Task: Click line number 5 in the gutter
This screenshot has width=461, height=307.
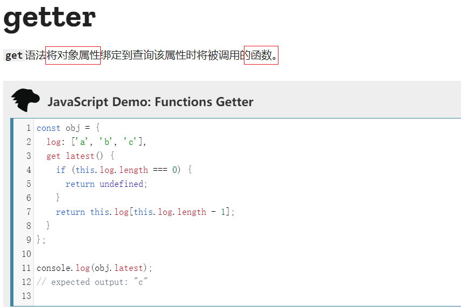Action: pos(28,184)
